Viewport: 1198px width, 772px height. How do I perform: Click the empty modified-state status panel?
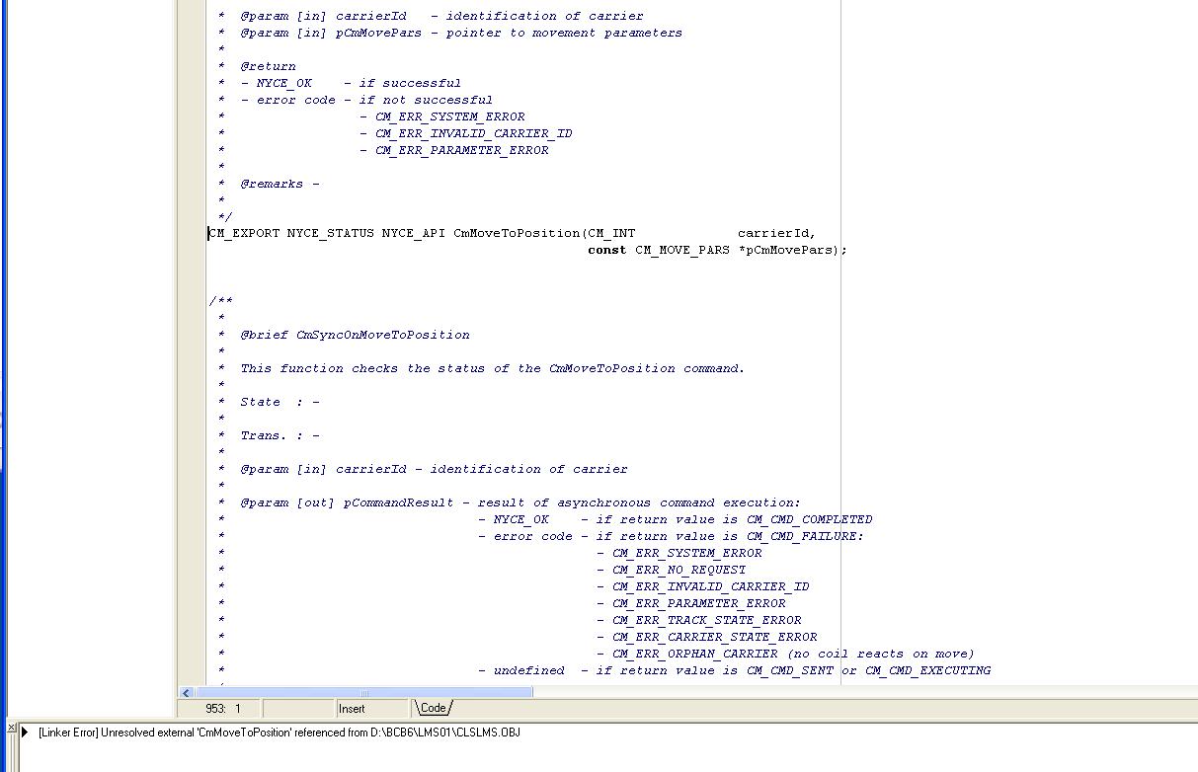[296, 709]
